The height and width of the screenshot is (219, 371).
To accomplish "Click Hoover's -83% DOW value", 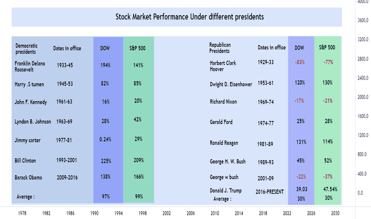I will tap(300, 62).
